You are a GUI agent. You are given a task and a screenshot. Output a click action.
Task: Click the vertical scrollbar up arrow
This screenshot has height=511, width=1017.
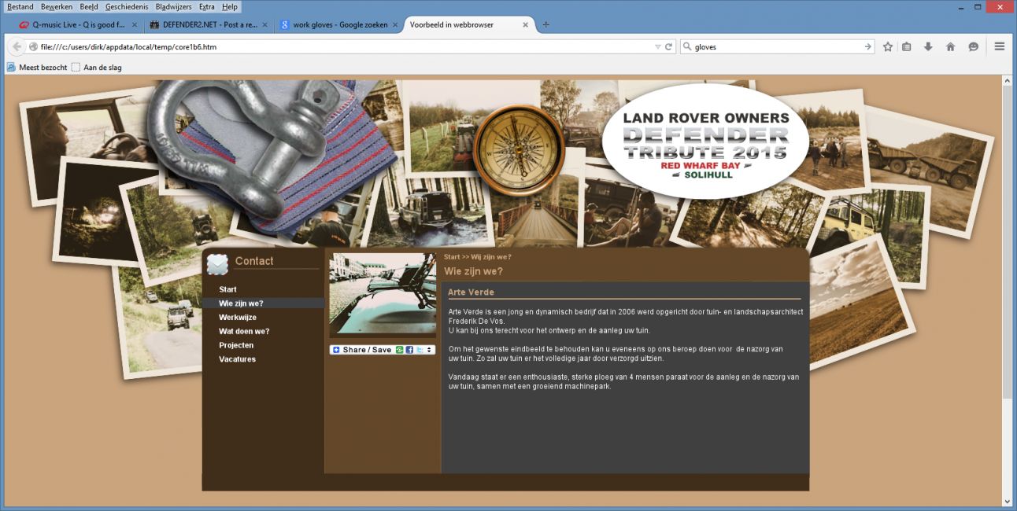tap(1007, 81)
